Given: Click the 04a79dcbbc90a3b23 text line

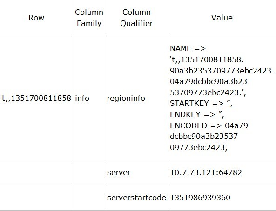Looking at the screenshot, I should (x=209, y=81).
